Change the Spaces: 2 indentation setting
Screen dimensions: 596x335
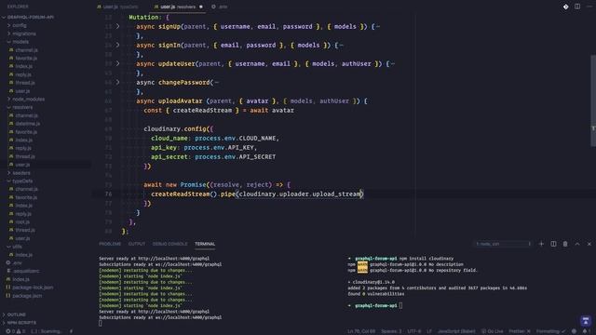pos(391,331)
